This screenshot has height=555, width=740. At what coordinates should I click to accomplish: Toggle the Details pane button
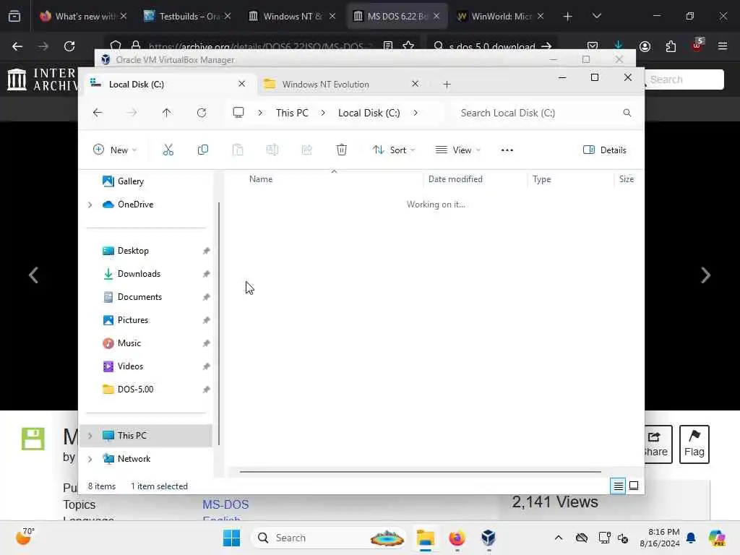(x=605, y=150)
